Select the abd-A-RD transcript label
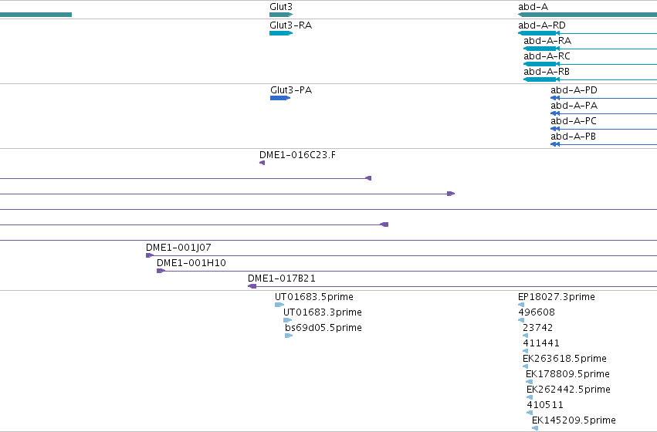 (x=542, y=25)
